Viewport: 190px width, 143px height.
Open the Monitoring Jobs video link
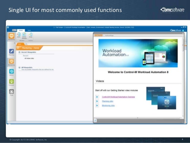coord(108,106)
